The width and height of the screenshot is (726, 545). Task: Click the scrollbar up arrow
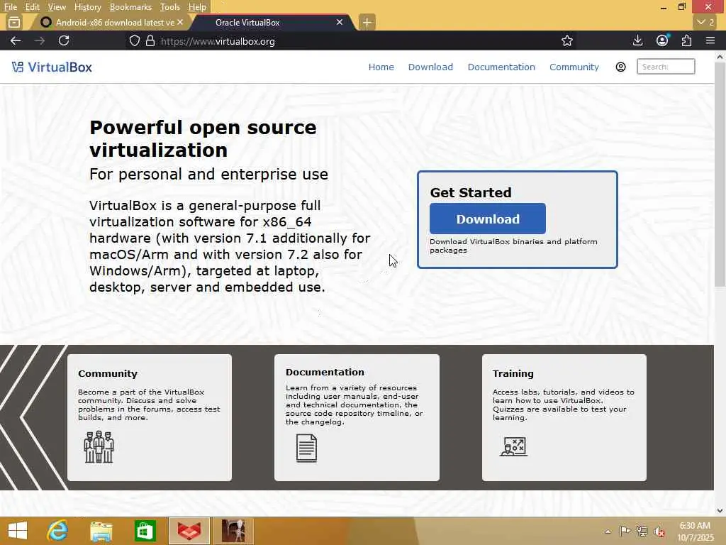click(x=720, y=57)
